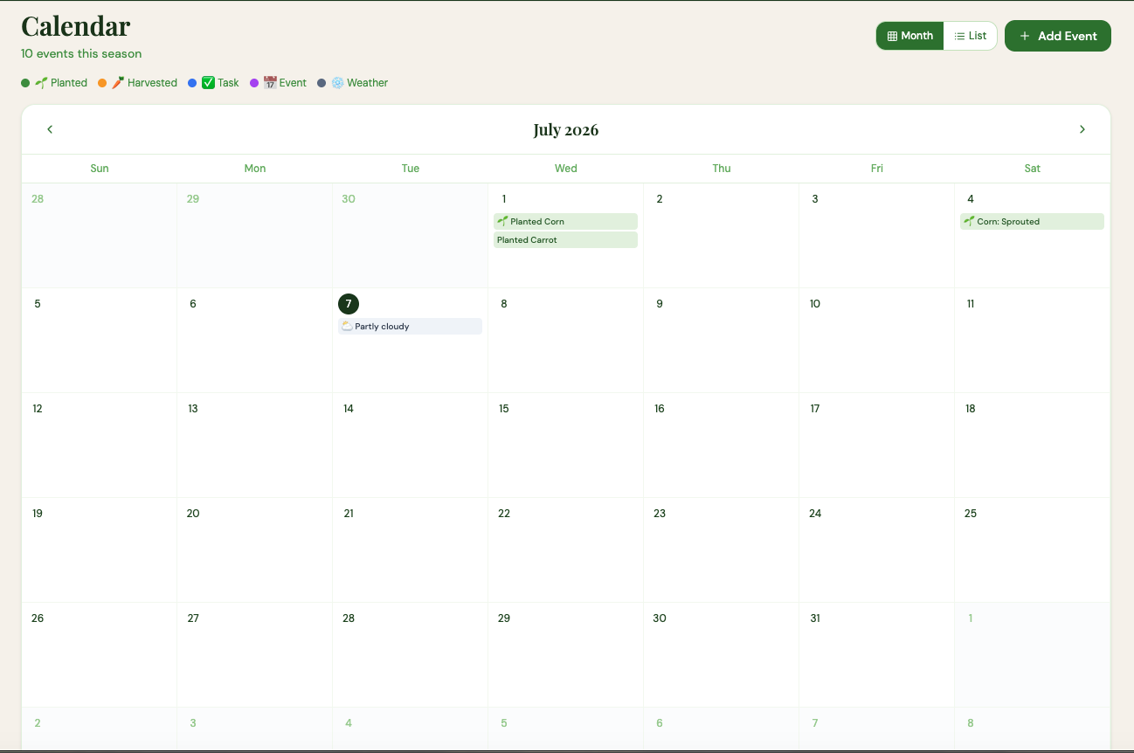The width and height of the screenshot is (1134, 753).
Task: Toggle the Harvested legend filter
Action: click(137, 83)
